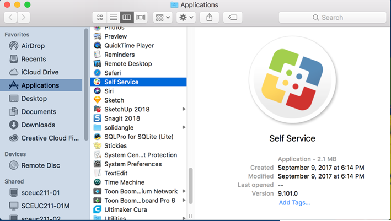Click the SQLPro for SQLite icon
Viewport: 391px width, 221px height.
tap(97, 137)
